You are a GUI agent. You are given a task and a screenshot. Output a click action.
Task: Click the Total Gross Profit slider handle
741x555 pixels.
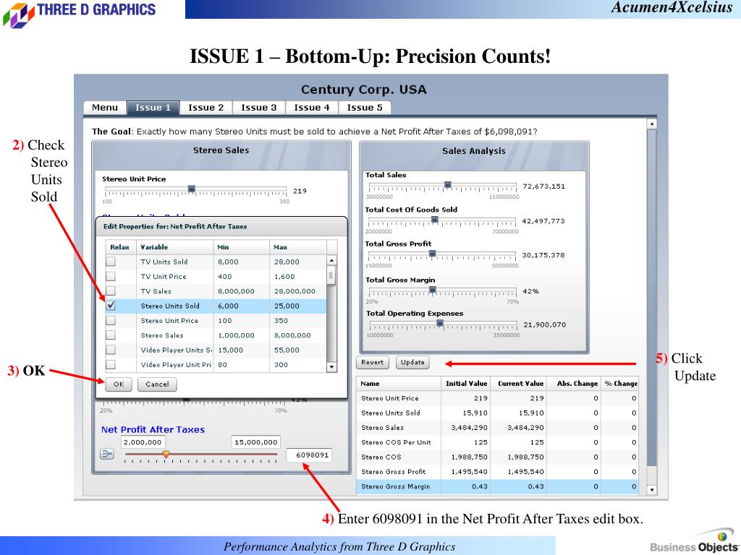[x=432, y=254]
